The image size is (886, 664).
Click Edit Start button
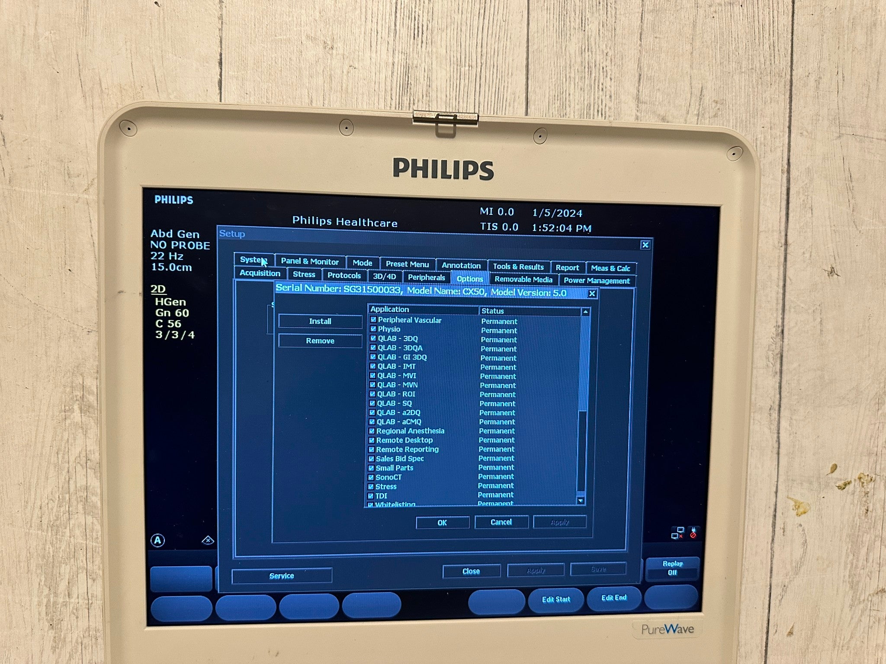tap(557, 598)
